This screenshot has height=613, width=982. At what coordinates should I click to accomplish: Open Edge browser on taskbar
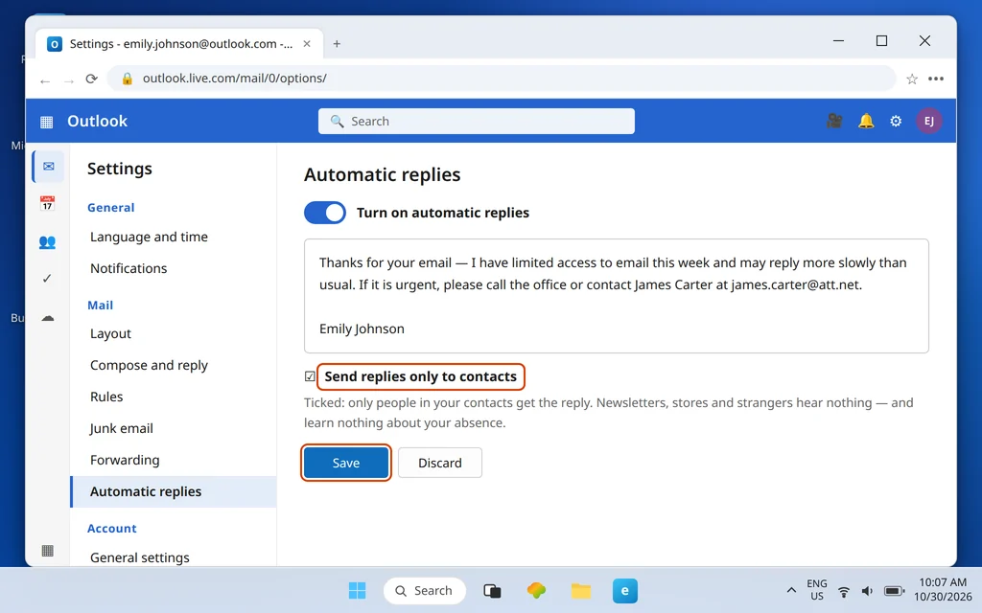[624, 590]
